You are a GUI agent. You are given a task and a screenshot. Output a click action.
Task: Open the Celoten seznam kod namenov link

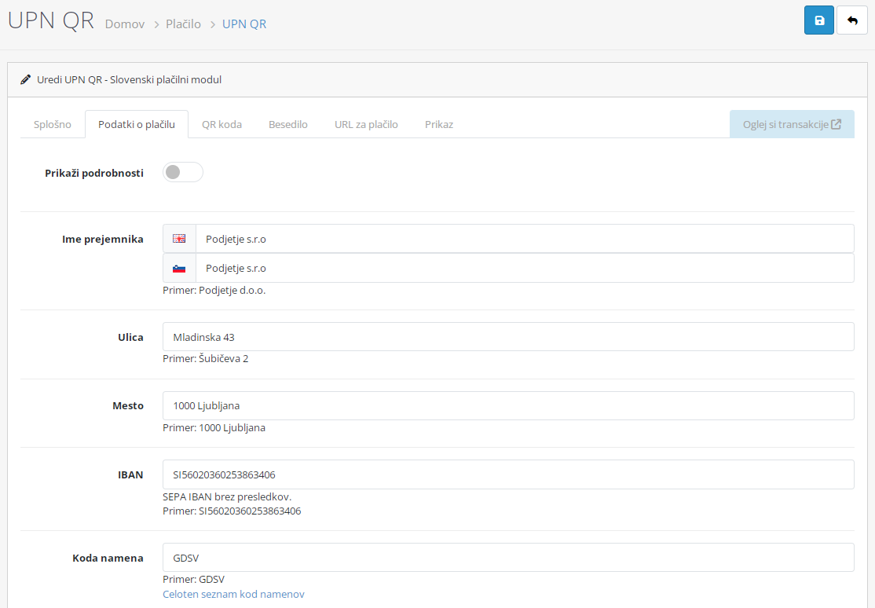233,595
